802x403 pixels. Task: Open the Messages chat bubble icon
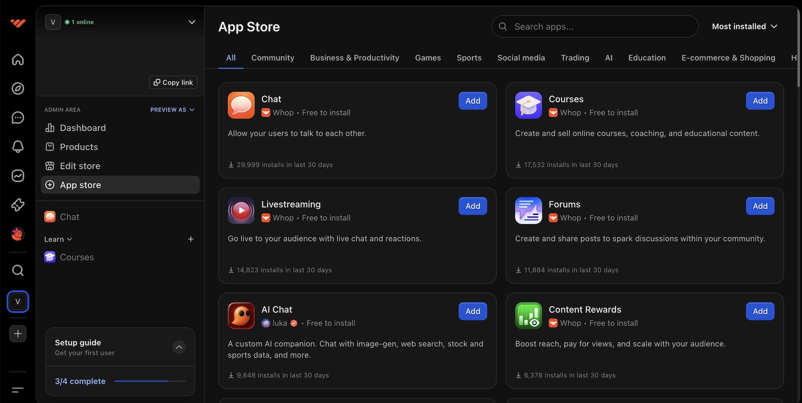point(18,118)
